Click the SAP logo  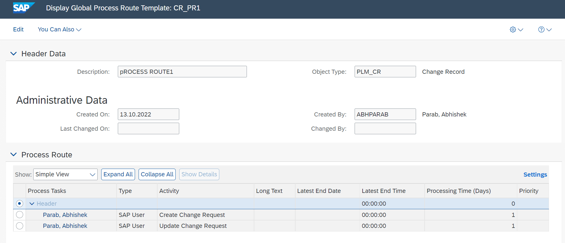click(24, 8)
